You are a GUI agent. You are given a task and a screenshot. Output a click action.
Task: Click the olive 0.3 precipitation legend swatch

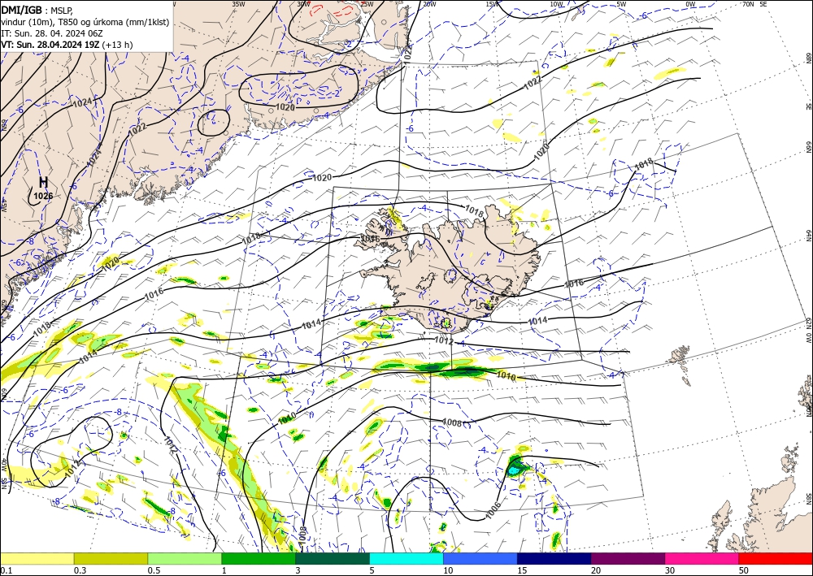[111, 558]
